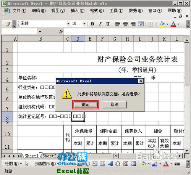Click the Merge and Center icon

click(x=141, y=24)
